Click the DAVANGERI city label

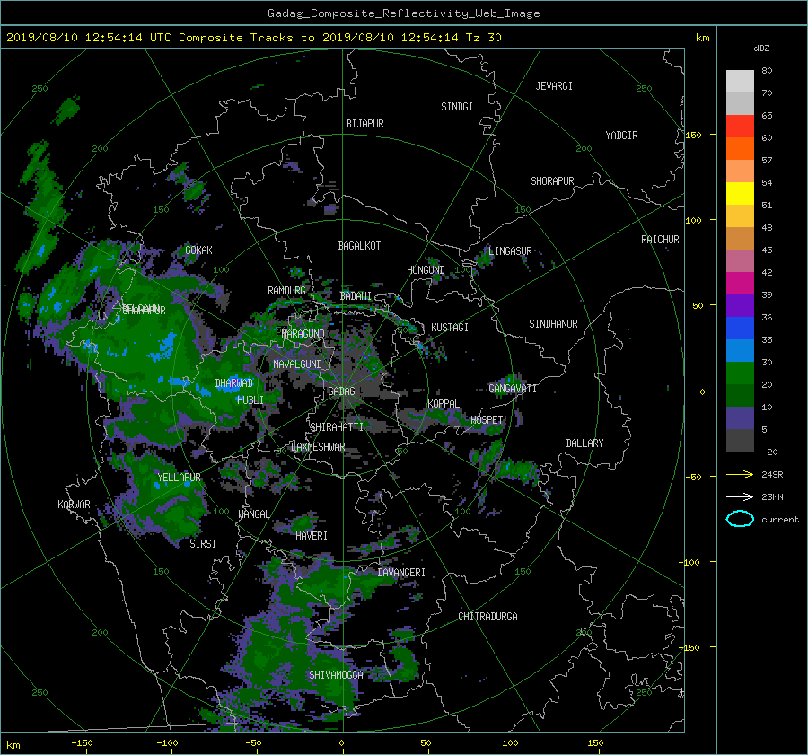pyautogui.click(x=401, y=573)
